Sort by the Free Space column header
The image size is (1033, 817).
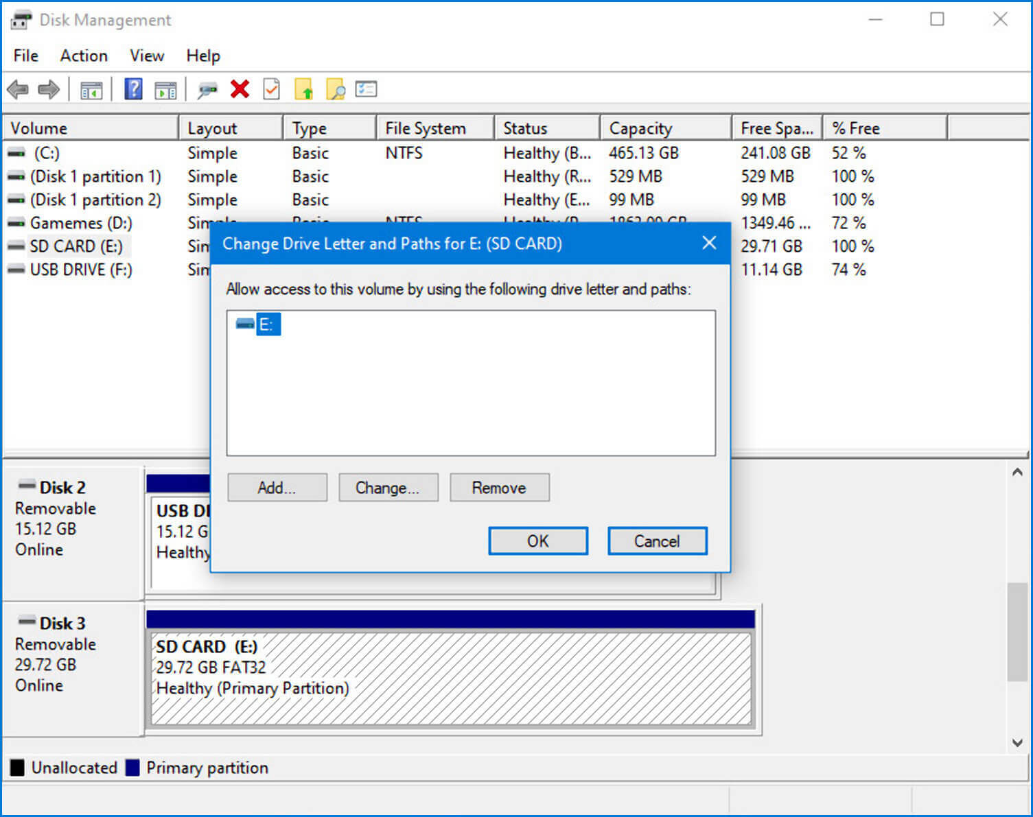click(x=778, y=128)
